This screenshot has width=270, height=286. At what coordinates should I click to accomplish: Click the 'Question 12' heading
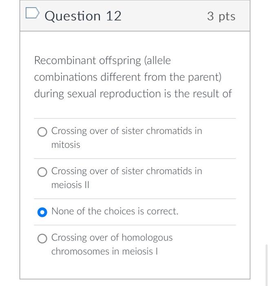point(83,16)
